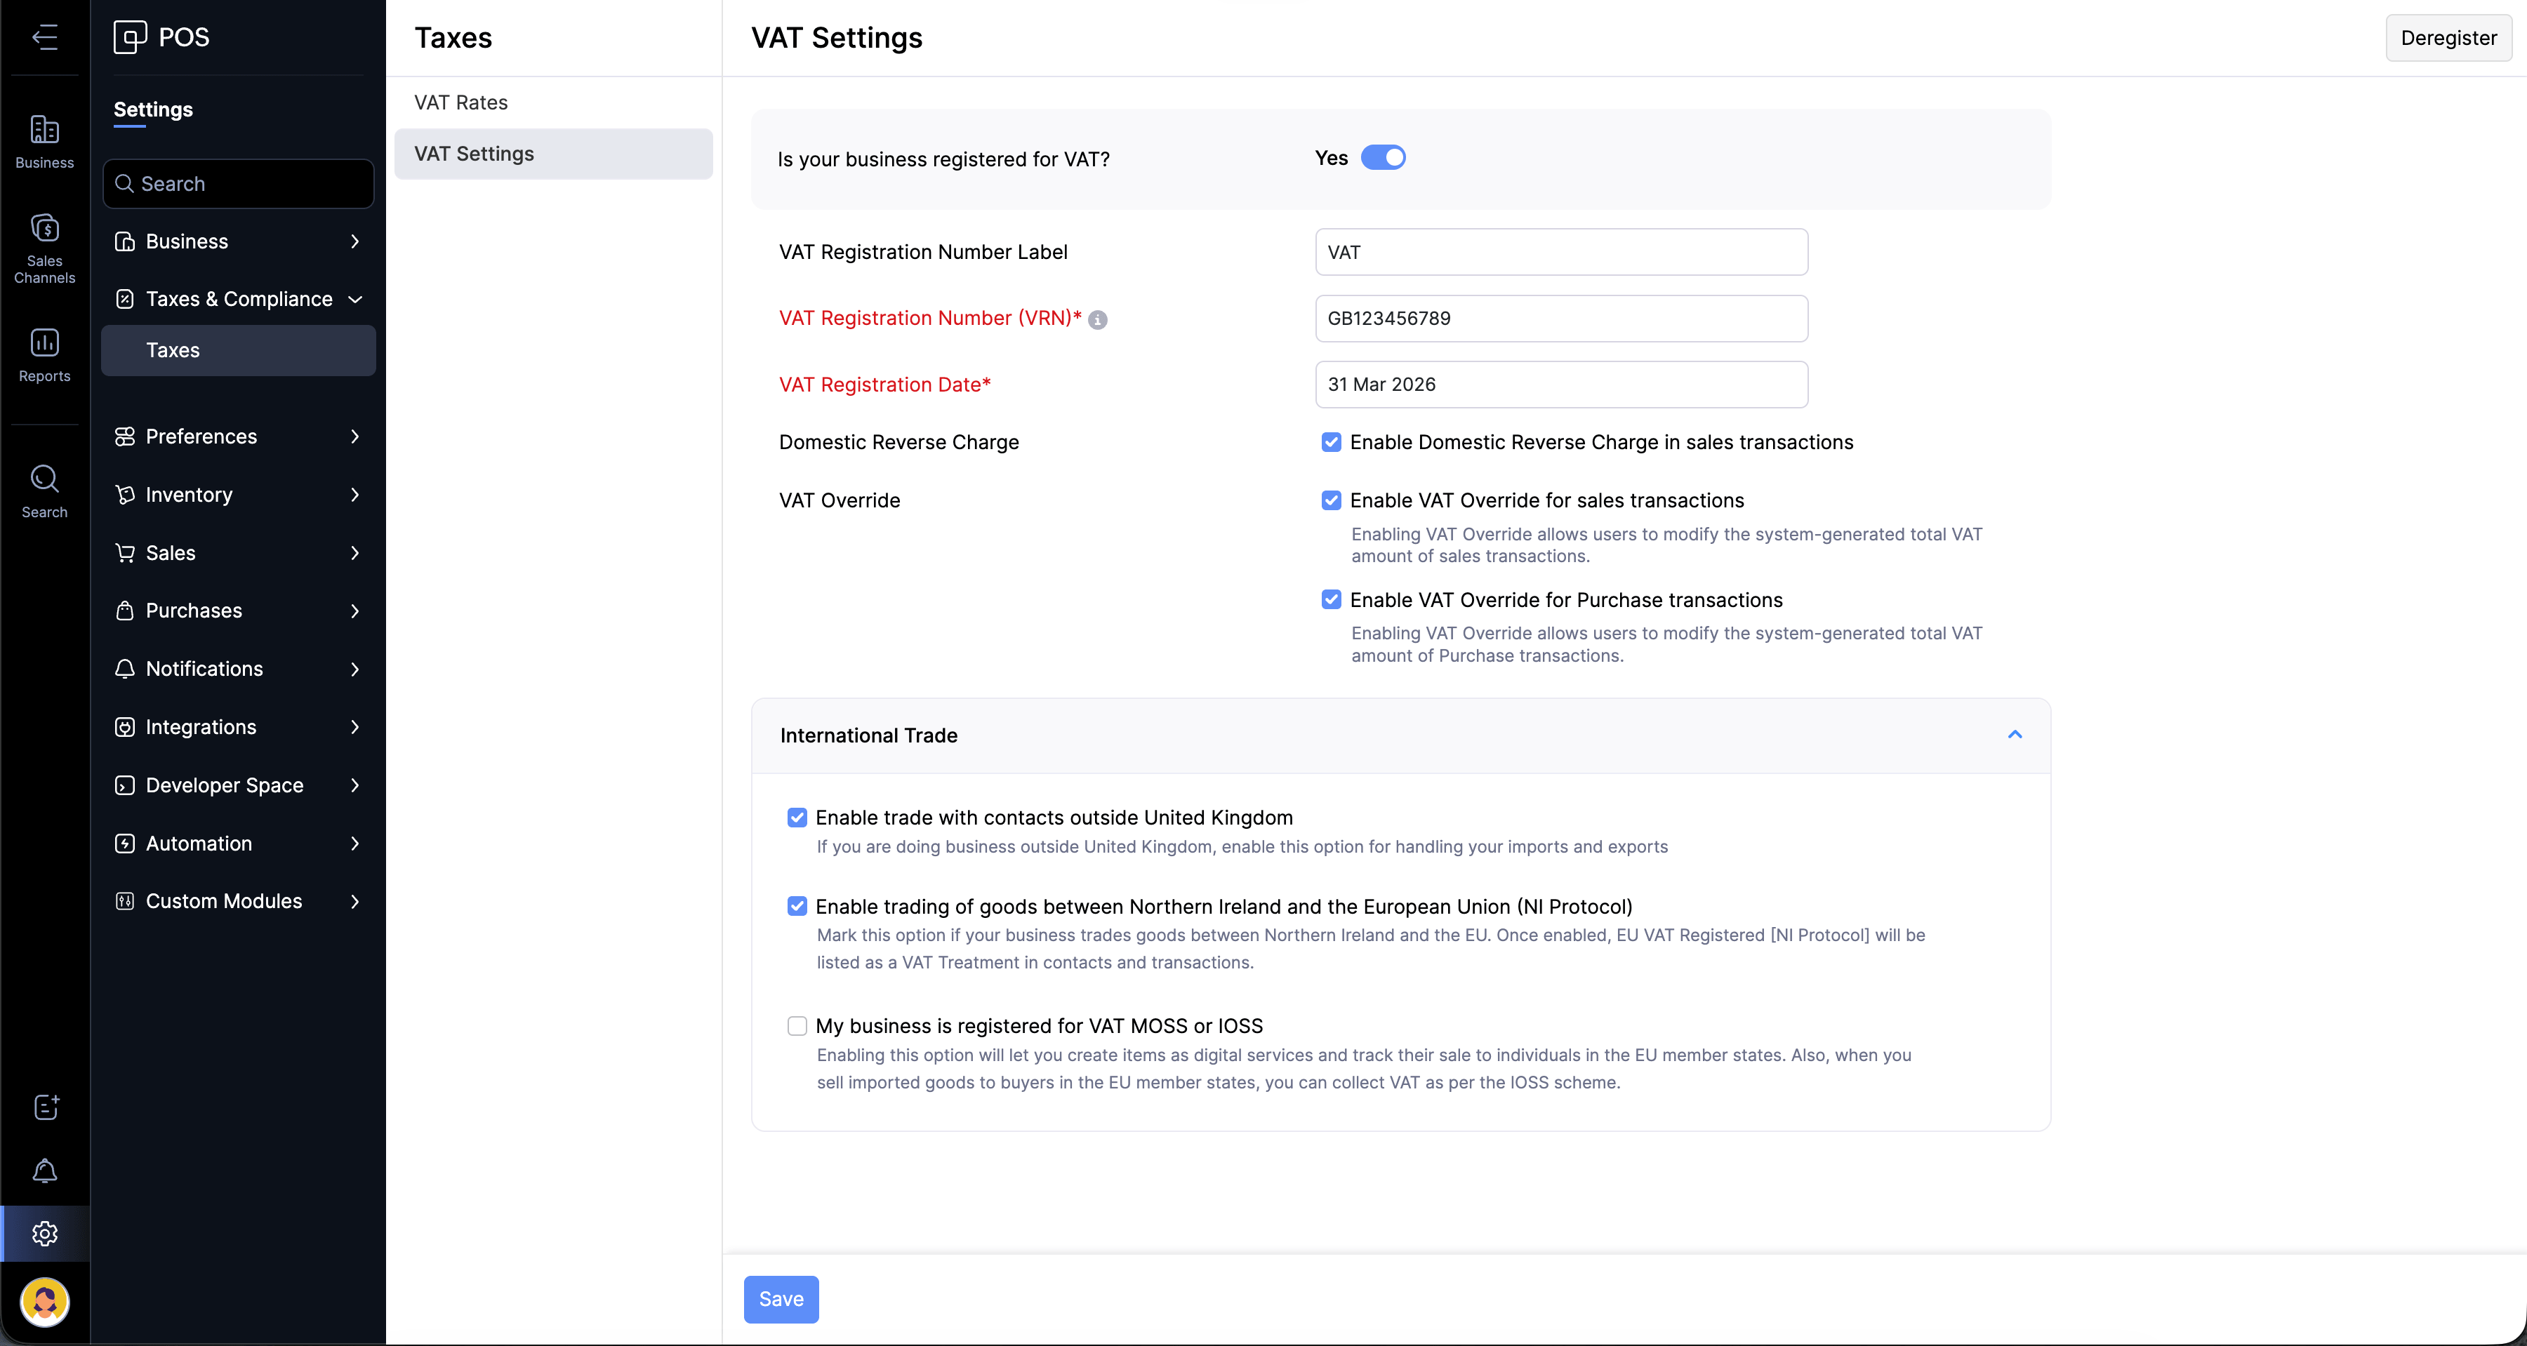This screenshot has height=1346, width=2527.
Task: Check the VAT MOSS or IOSS checkbox
Action: click(797, 1025)
